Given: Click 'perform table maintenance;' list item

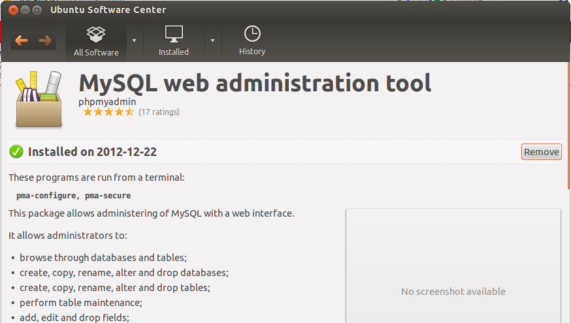Looking at the screenshot, I should pos(81,303).
